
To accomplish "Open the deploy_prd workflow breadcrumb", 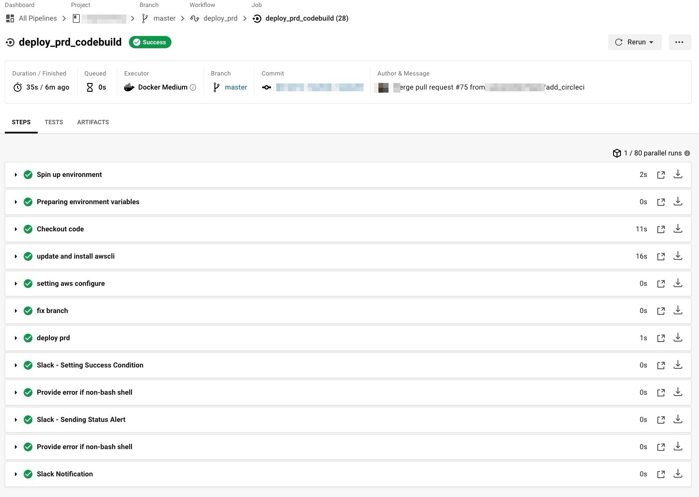I will tap(220, 18).
